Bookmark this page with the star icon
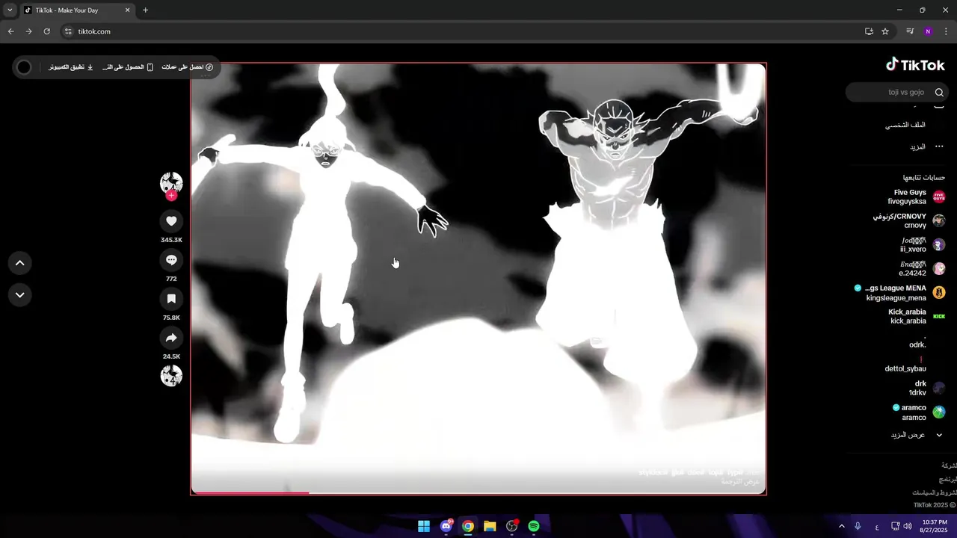 [x=885, y=31]
